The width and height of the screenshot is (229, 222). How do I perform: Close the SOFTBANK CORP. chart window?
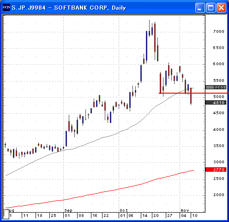(x=221, y=7)
